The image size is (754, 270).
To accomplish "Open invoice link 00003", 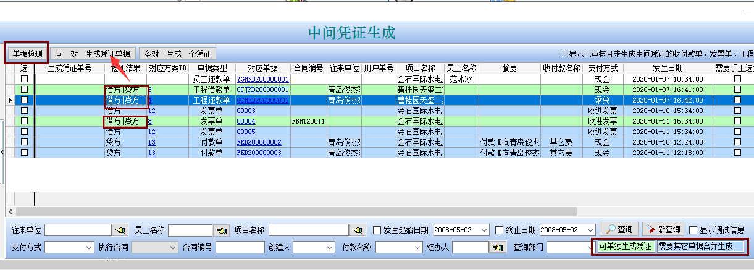I will 246,111.
